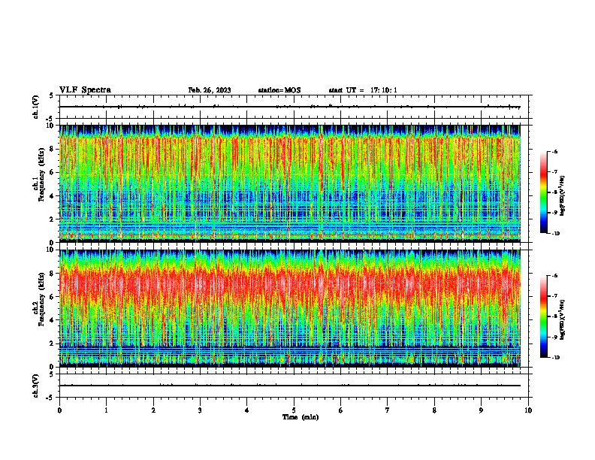Click the "ch.3(V)" y-axis label
Viewport: 595px width, 460px height.
[36, 386]
